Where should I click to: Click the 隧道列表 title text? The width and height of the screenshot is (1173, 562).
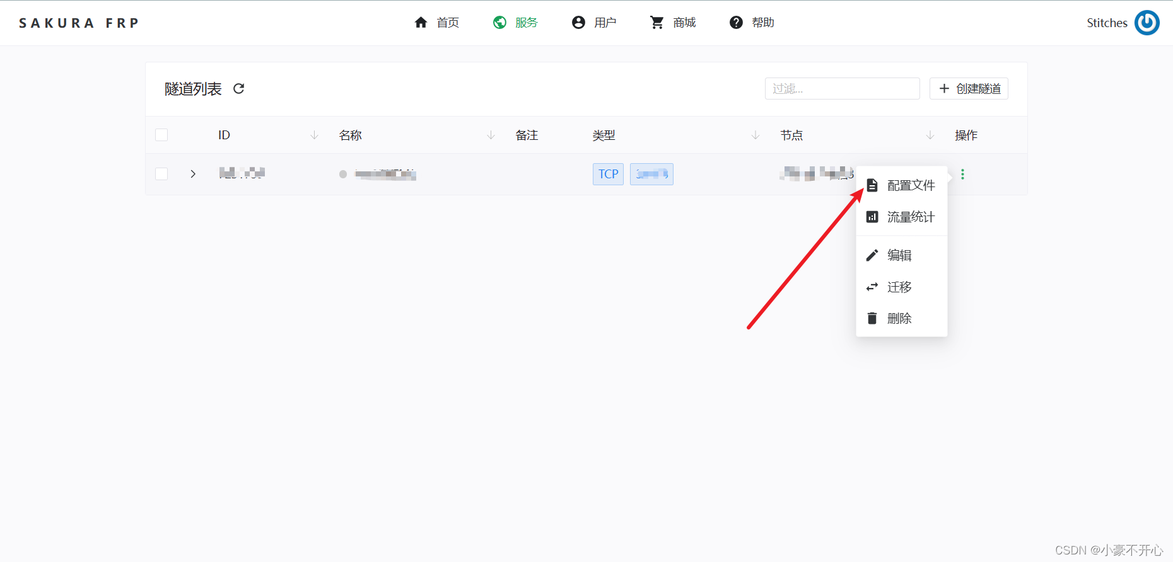[193, 89]
